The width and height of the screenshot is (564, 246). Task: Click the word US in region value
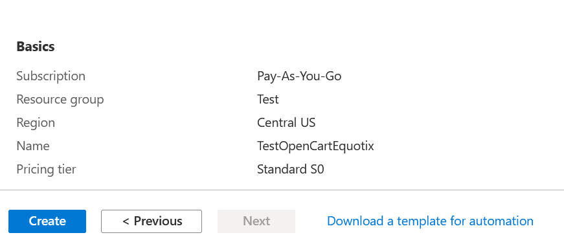click(307, 122)
